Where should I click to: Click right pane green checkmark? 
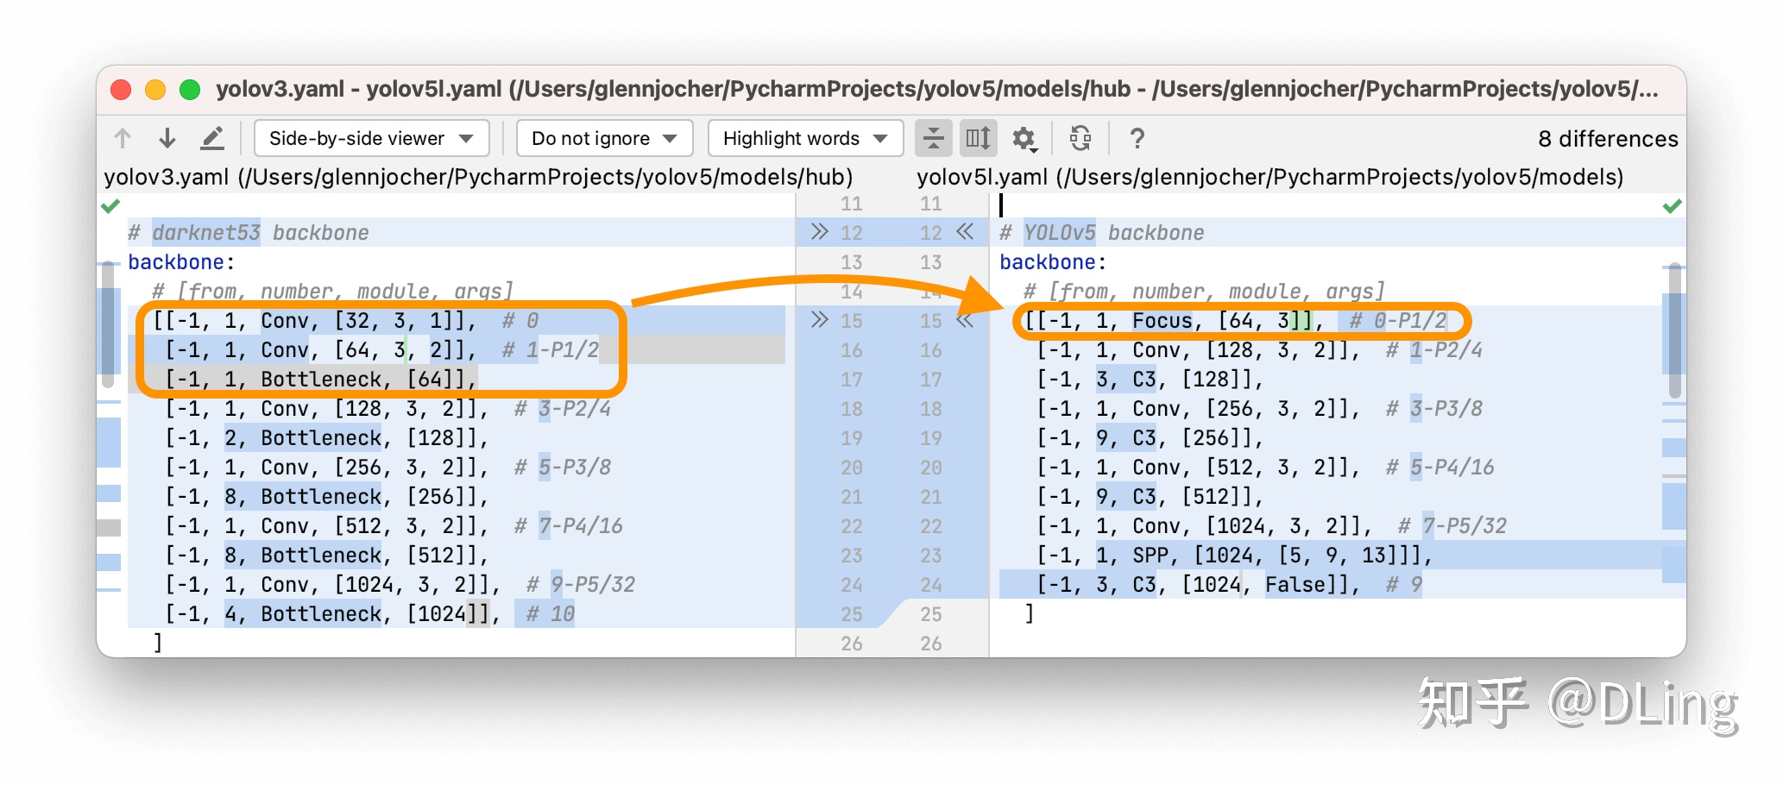[x=1673, y=206]
